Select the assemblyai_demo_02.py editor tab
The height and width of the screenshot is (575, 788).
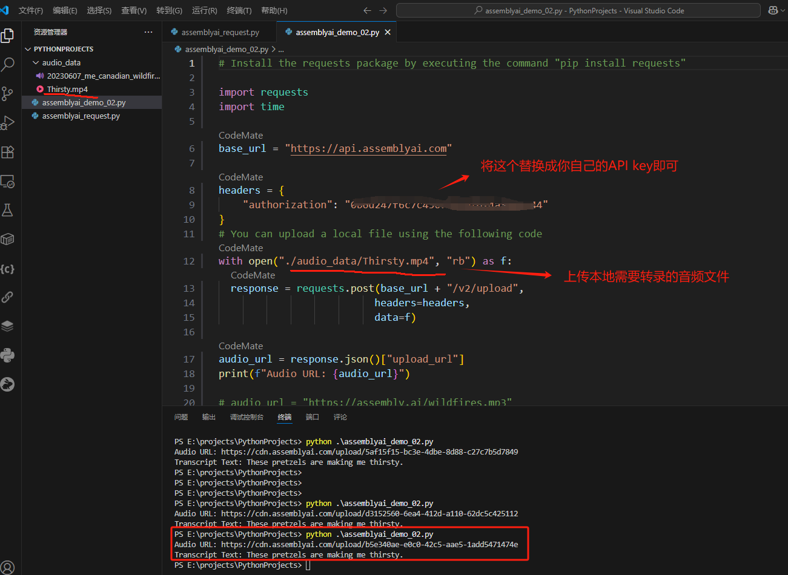pyautogui.click(x=336, y=32)
